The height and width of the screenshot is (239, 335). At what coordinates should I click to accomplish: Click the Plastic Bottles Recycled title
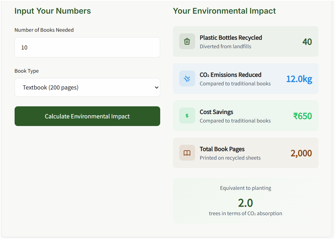[231, 38]
